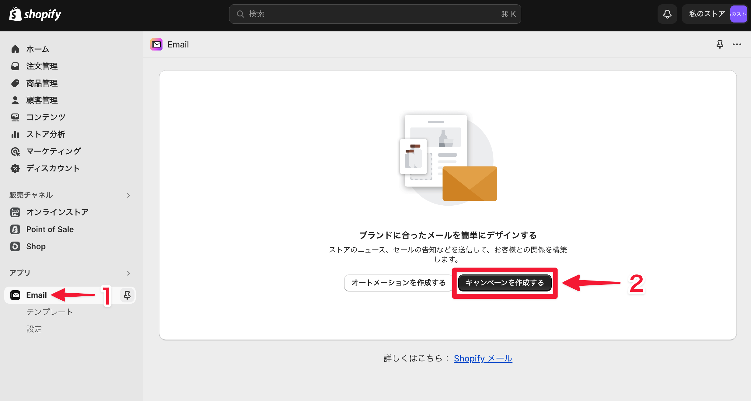The height and width of the screenshot is (401, 751).
Task: Open the three-dot more actions menu
Action: coord(737,45)
